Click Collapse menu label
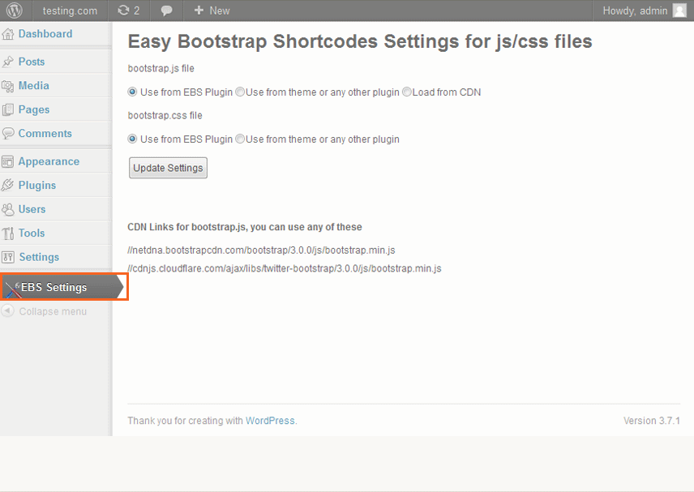This screenshot has height=492, width=694. coord(53,311)
